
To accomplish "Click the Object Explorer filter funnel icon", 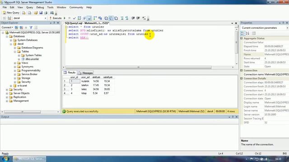I will point(31,27).
